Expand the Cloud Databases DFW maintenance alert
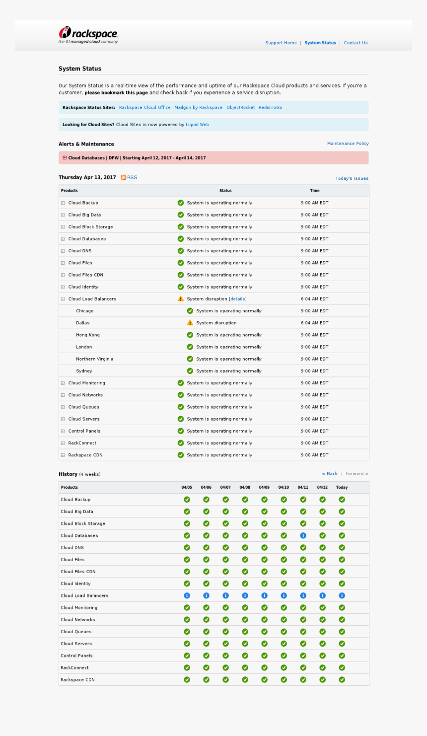This screenshot has width=427, height=736. click(x=65, y=157)
